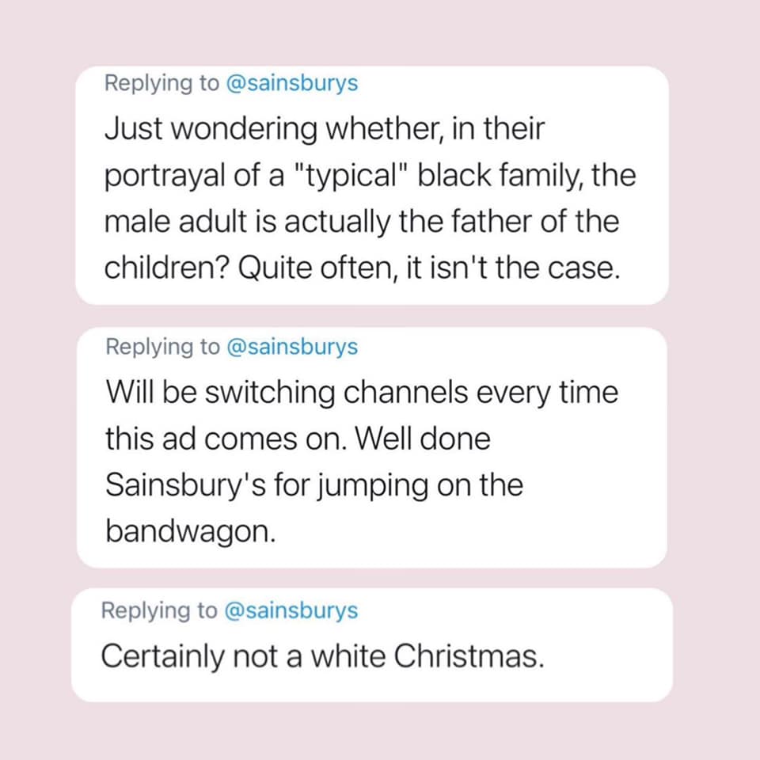This screenshot has width=760, height=760.
Task: Click the line 'Will be switching channels every time'
Action: click(x=362, y=392)
